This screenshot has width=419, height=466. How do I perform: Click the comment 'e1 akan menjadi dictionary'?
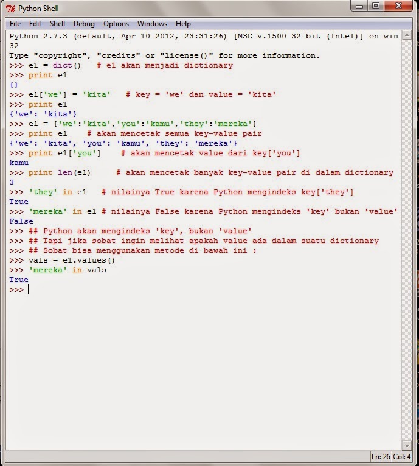[x=165, y=65]
